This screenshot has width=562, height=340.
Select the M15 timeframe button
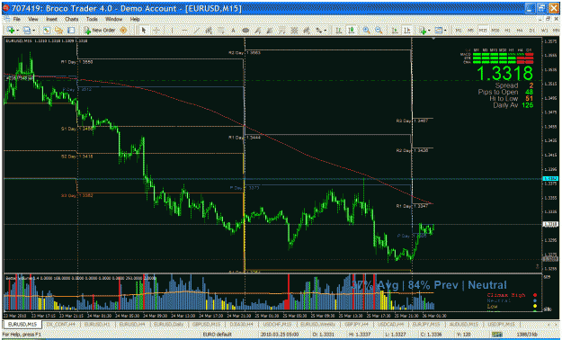coord(483,31)
